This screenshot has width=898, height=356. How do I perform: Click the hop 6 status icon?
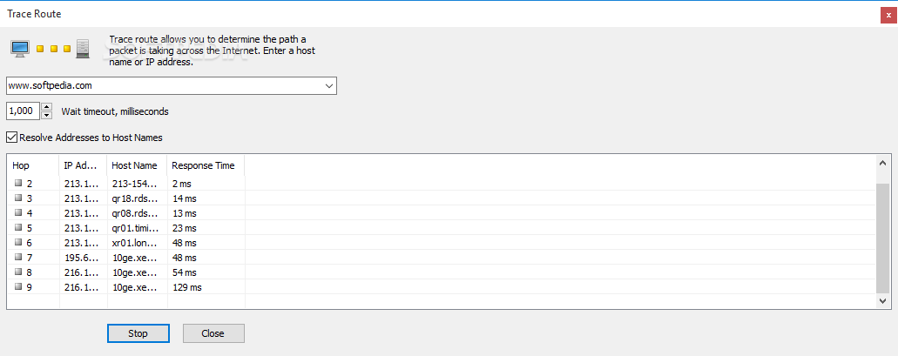(x=17, y=243)
